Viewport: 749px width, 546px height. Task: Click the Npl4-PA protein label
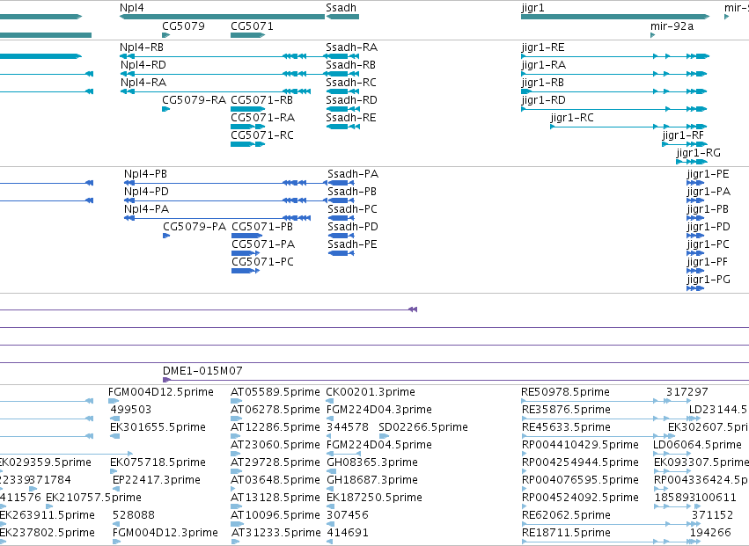tap(147, 209)
